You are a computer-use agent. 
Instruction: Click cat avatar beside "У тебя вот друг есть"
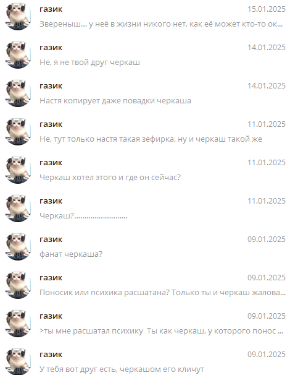[18, 361]
